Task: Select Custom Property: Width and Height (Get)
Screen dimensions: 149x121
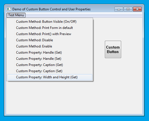Action: 49,77
